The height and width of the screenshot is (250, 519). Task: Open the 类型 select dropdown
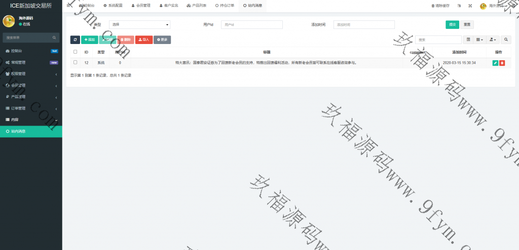click(140, 24)
